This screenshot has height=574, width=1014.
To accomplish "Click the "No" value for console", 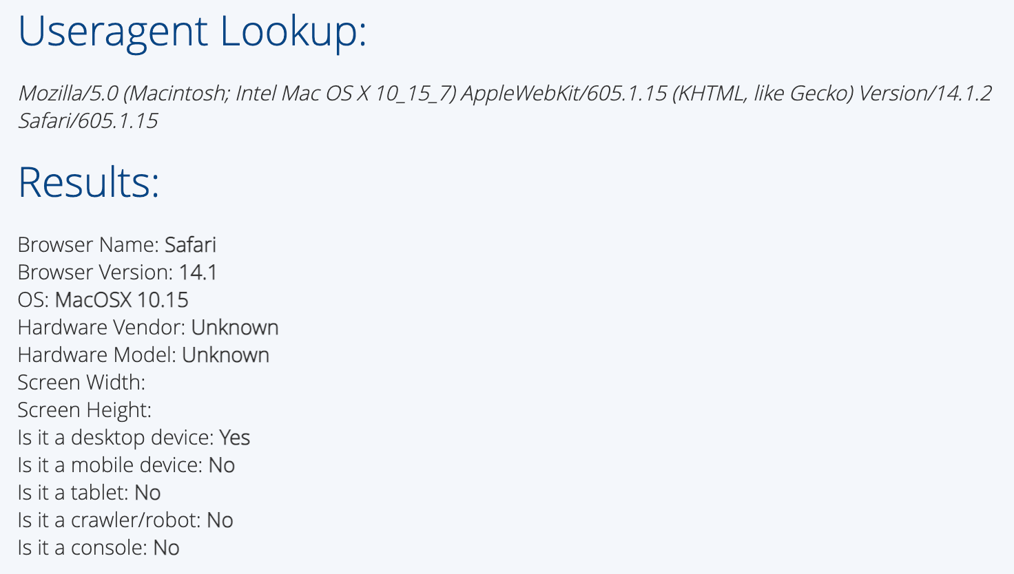I will (x=166, y=548).
